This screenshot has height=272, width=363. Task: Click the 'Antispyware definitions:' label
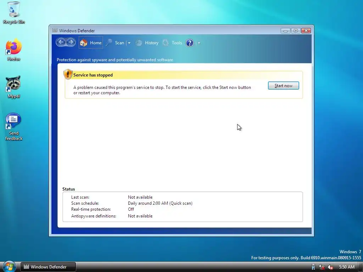[x=94, y=216]
